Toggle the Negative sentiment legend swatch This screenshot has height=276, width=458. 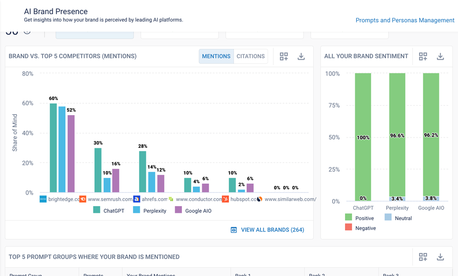click(348, 228)
